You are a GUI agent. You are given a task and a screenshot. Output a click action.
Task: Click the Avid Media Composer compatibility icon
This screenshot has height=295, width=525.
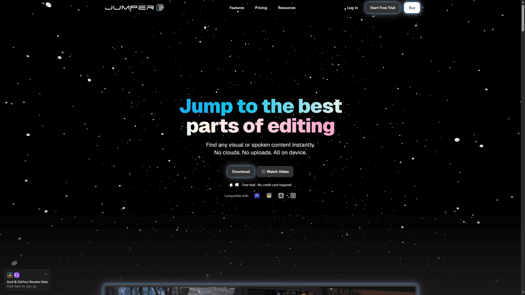click(293, 196)
